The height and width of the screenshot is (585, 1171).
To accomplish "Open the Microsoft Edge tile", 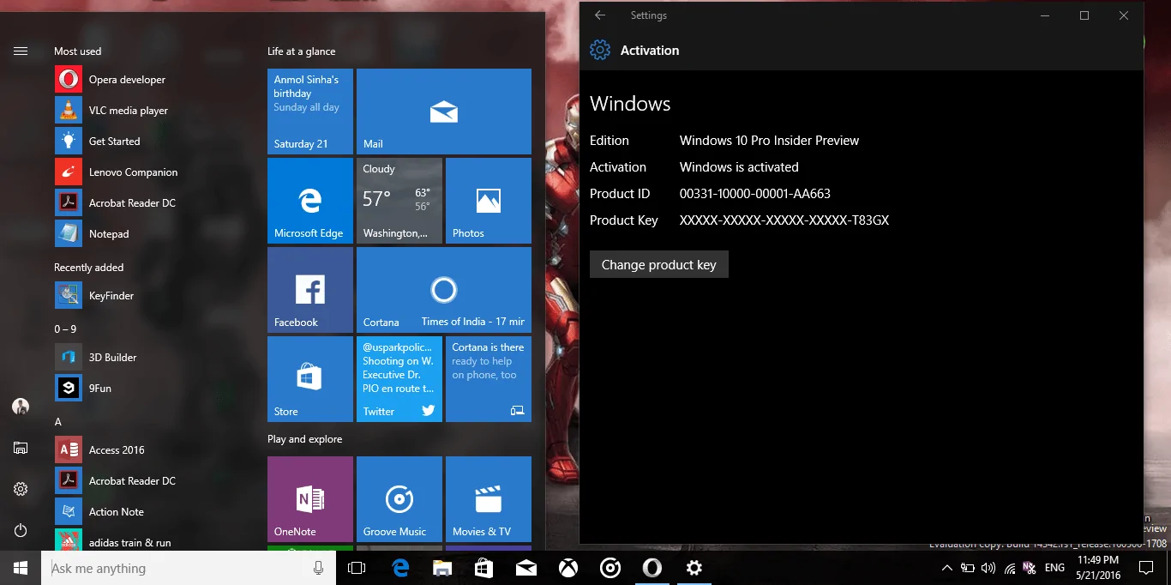I will coord(310,201).
